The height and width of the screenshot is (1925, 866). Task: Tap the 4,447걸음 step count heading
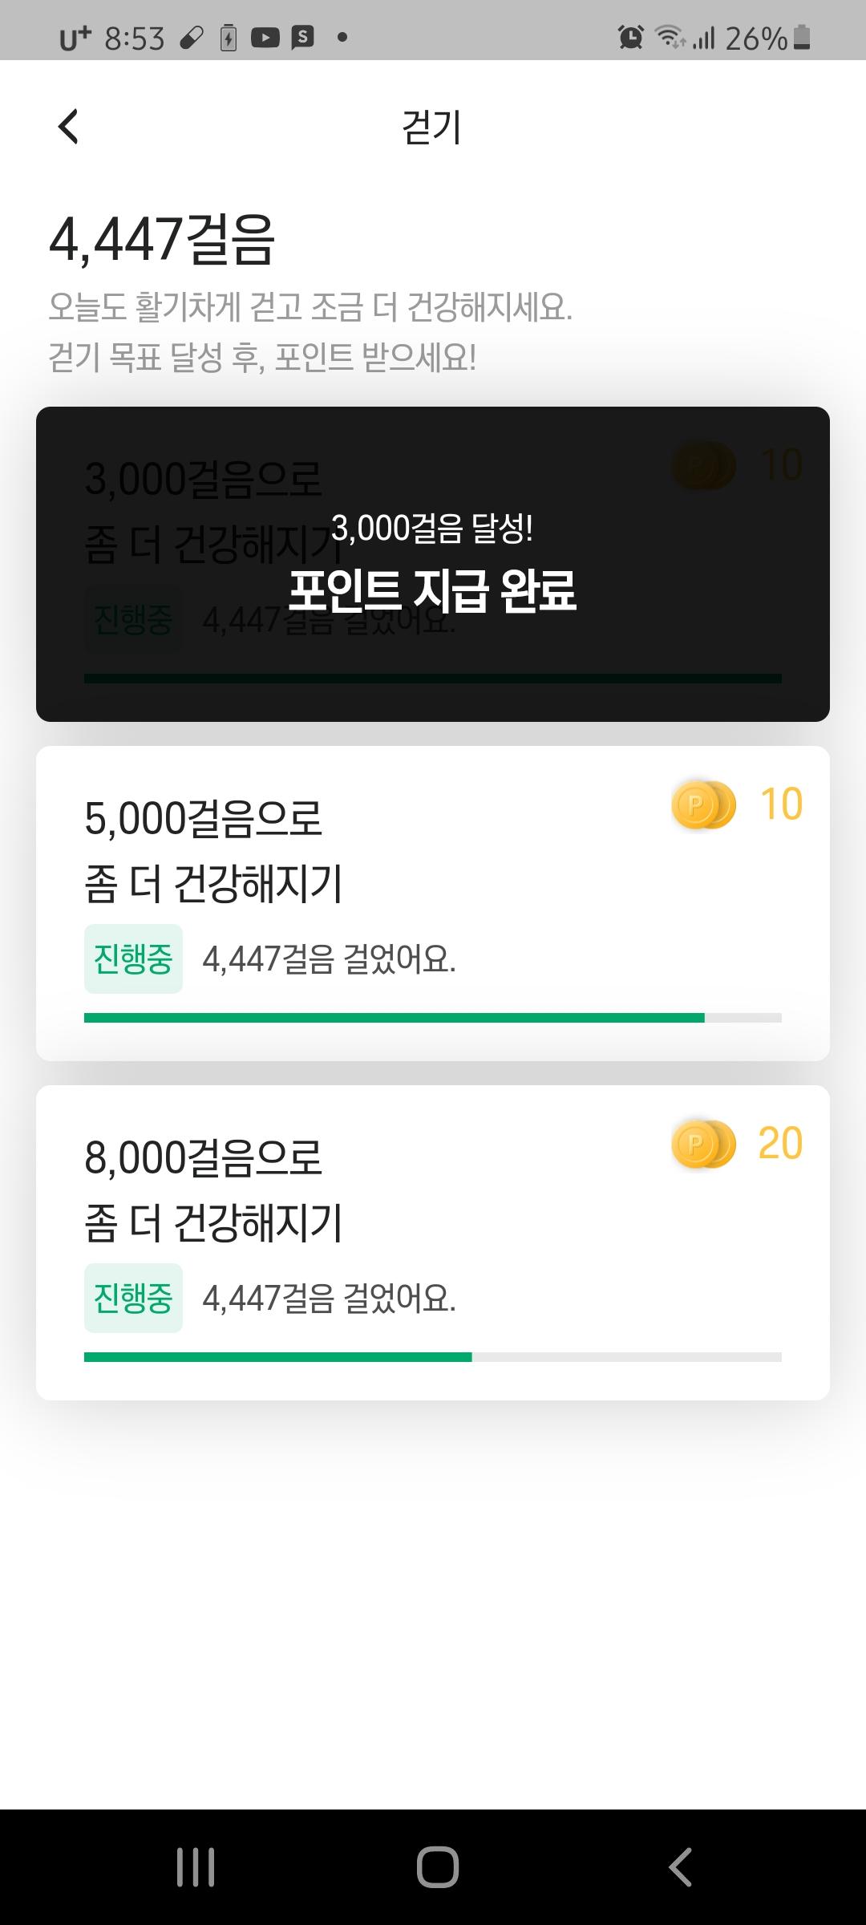162,240
